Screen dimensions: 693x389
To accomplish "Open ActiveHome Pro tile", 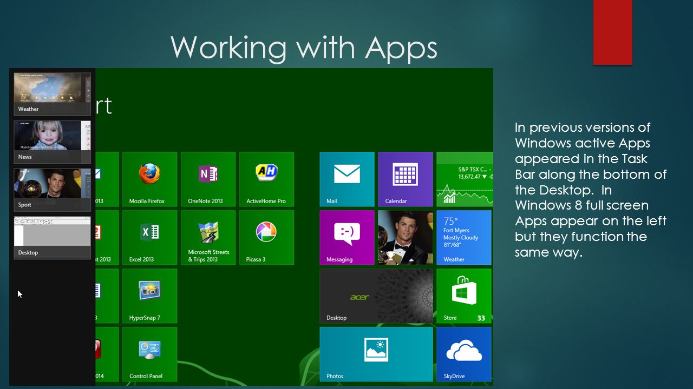I will point(266,179).
